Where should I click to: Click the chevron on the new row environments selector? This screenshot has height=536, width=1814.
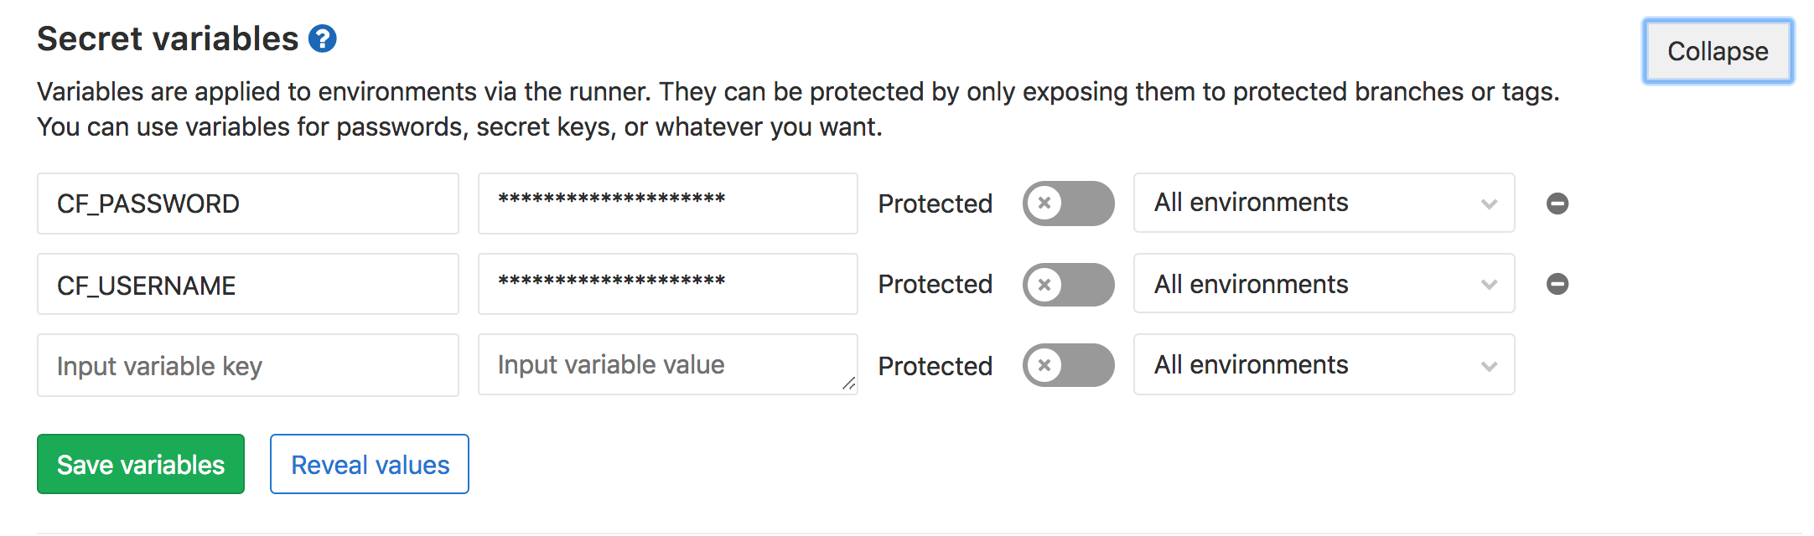point(1488,365)
